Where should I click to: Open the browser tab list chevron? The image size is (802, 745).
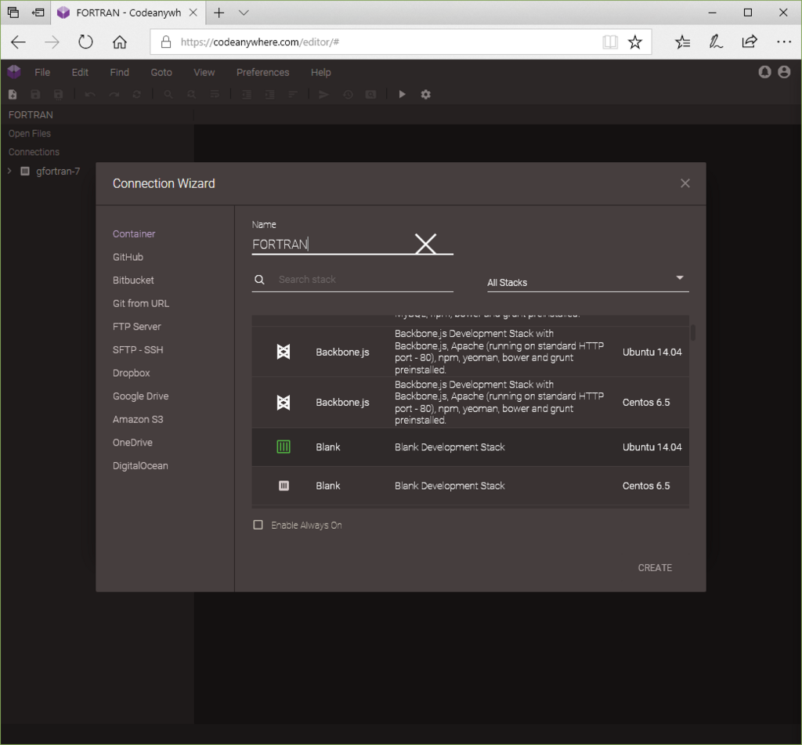(x=244, y=13)
